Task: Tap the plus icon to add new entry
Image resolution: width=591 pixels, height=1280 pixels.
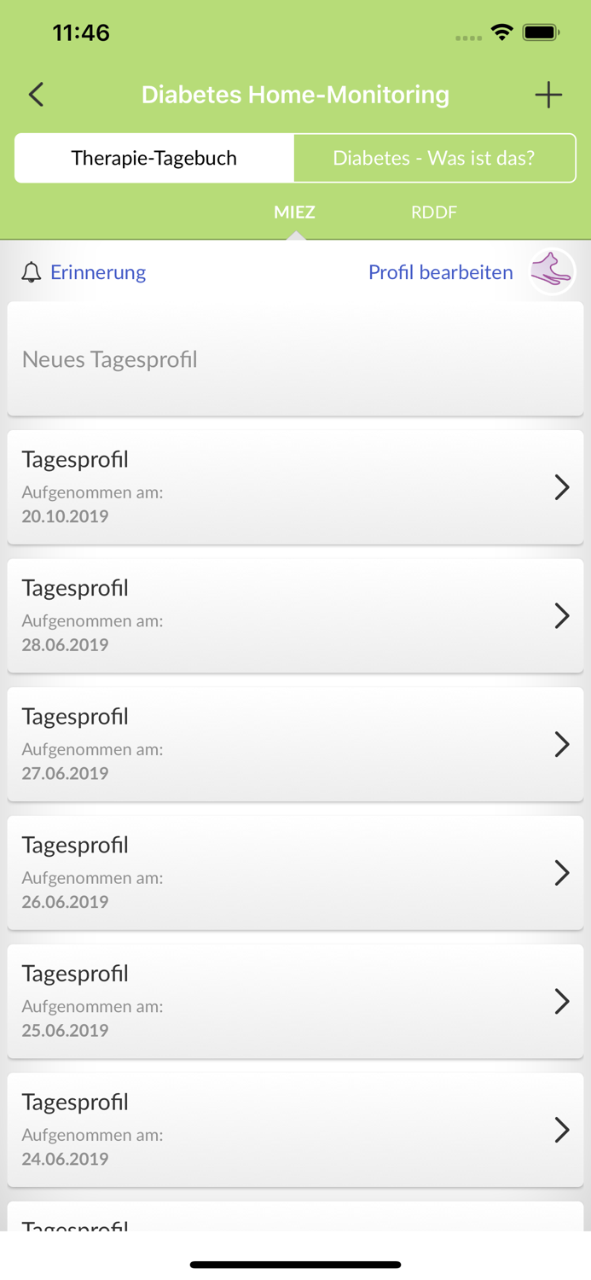Action: 549,95
